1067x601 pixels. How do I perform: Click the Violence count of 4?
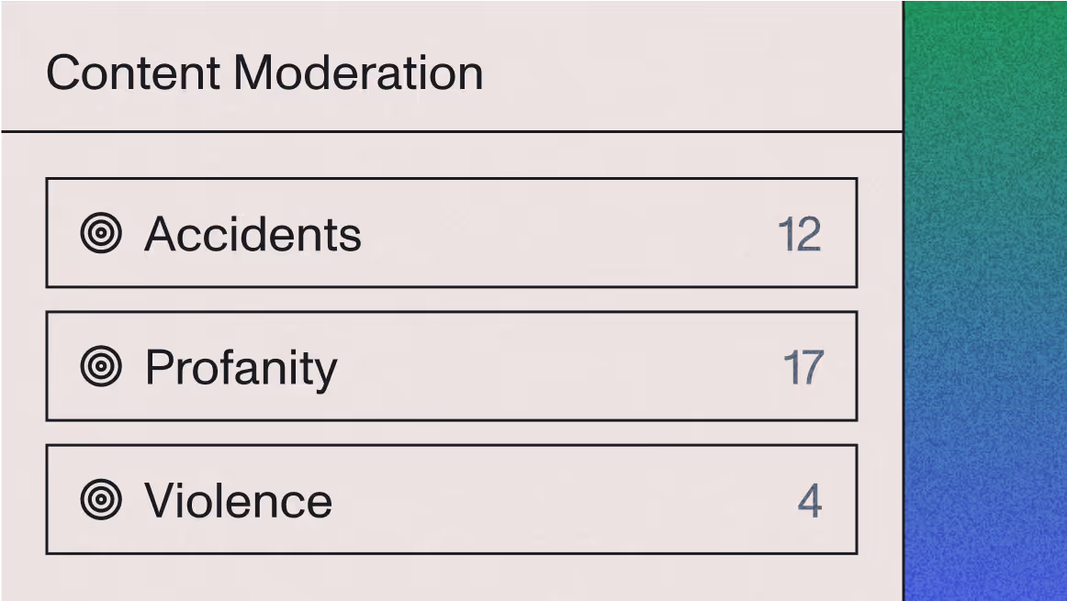810,501
